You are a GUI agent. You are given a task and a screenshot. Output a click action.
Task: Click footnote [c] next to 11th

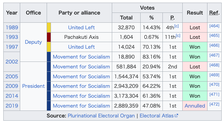(x=178, y=36)
